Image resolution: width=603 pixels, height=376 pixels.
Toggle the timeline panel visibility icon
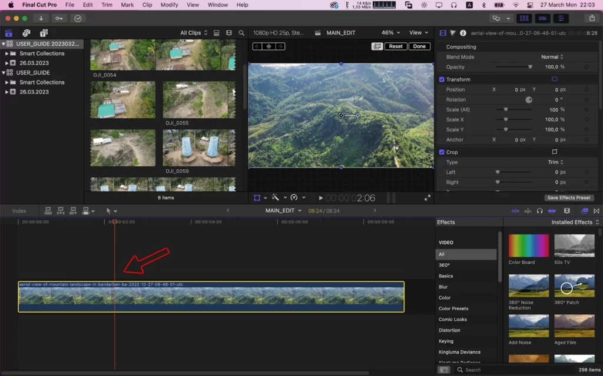[542, 18]
